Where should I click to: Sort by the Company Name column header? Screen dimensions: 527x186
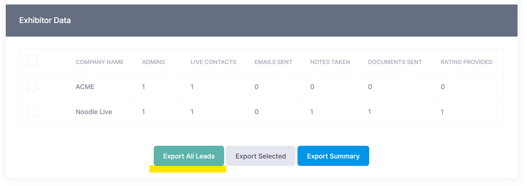pos(99,62)
